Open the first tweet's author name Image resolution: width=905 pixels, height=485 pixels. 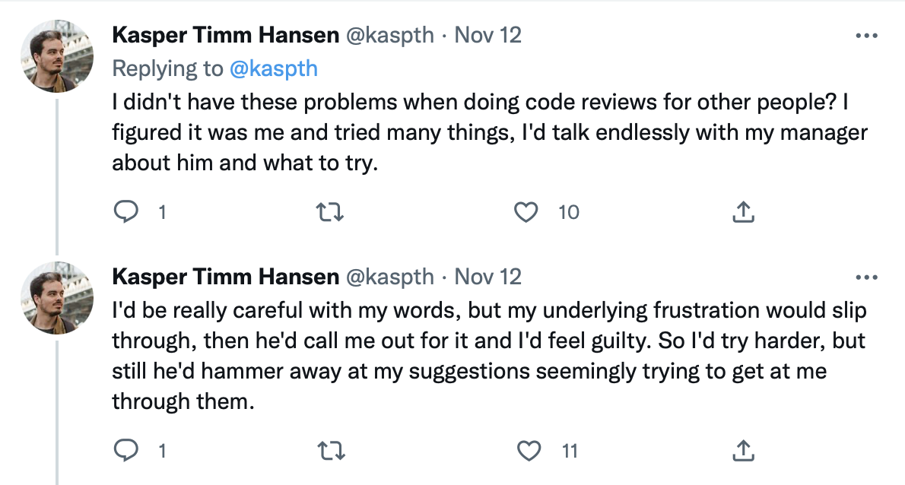tap(224, 36)
